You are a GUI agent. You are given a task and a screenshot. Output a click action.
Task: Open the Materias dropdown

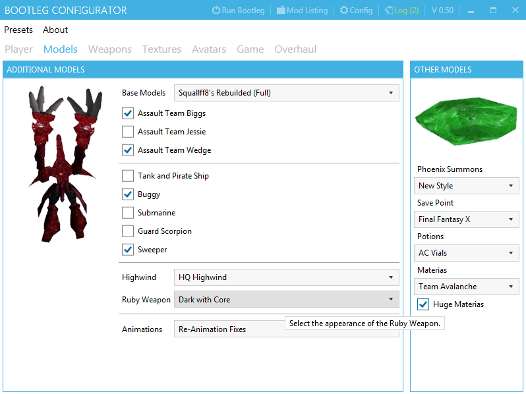click(x=467, y=287)
